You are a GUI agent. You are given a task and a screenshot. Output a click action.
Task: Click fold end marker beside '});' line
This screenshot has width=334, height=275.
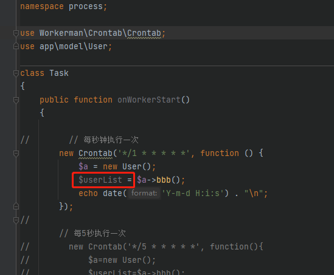click(x=16, y=206)
